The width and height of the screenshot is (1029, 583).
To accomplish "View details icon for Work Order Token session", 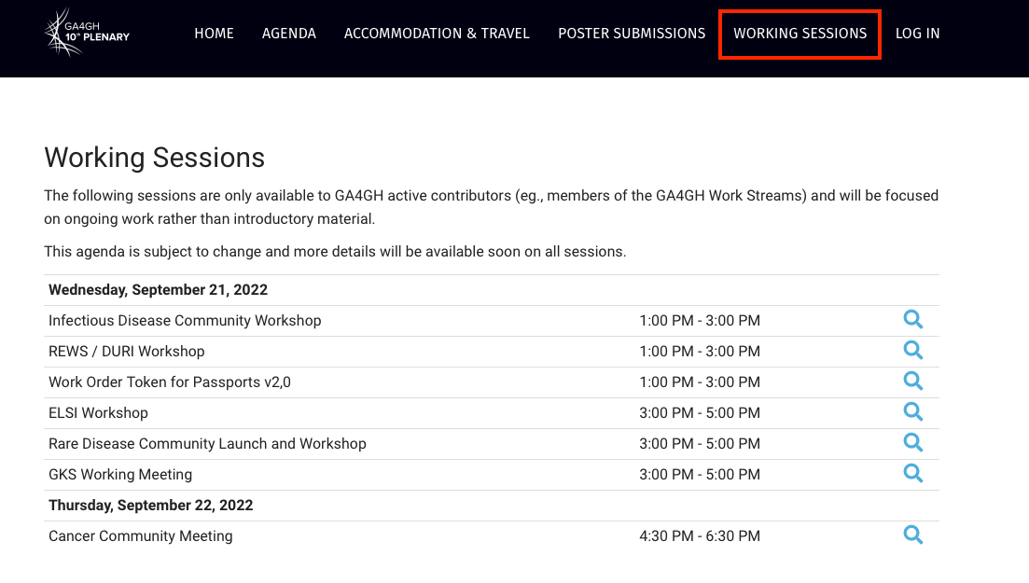I will 912,382.
